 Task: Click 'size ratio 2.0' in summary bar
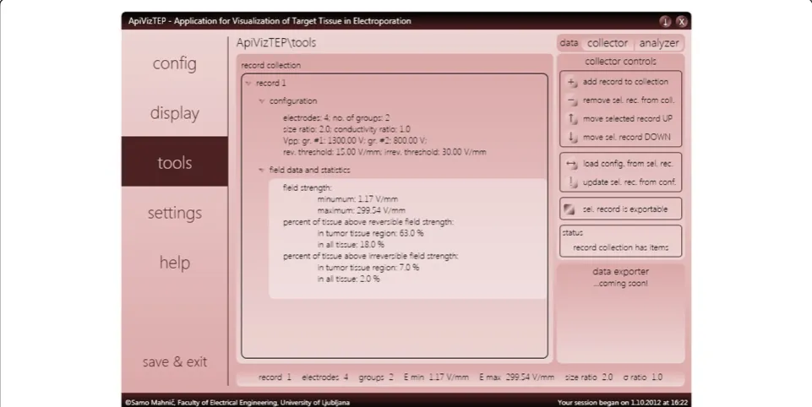pyautogui.click(x=589, y=377)
